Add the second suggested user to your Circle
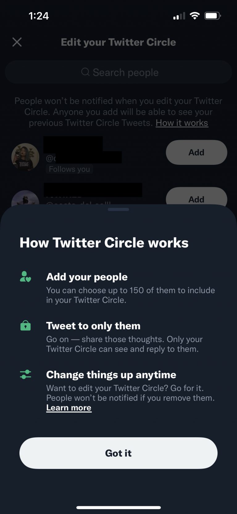The width and height of the screenshot is (237, 514). click(x=196, y=199)
